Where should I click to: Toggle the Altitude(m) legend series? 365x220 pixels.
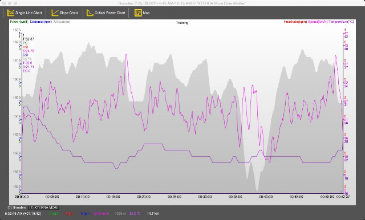point(62,22)
